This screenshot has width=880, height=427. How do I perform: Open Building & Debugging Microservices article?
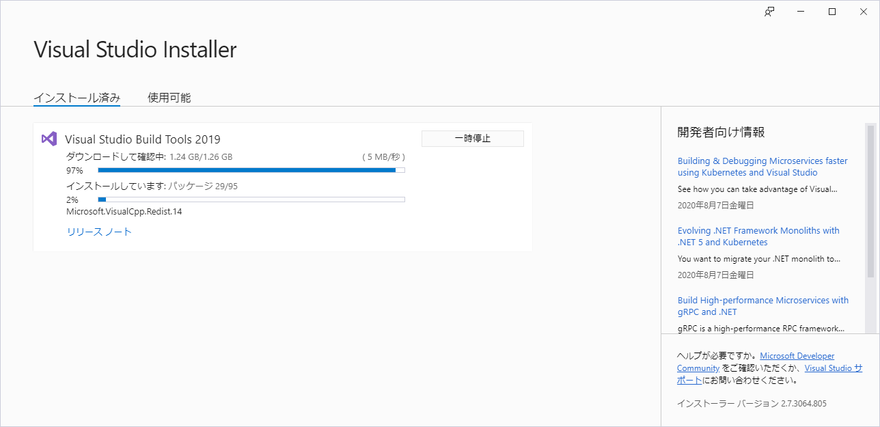click(762, 167)
